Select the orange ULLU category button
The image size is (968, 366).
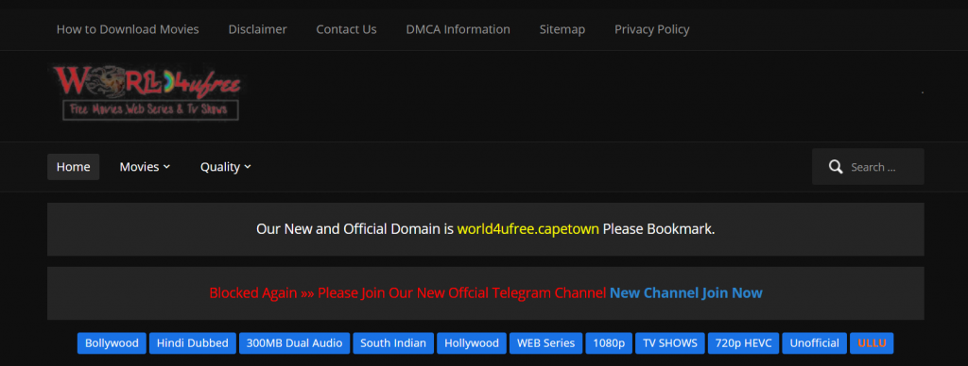pyautogui.click(x=872, y=343)
